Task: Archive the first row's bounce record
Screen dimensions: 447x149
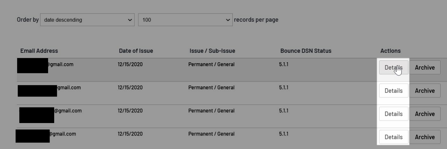Action: (425, 67)
